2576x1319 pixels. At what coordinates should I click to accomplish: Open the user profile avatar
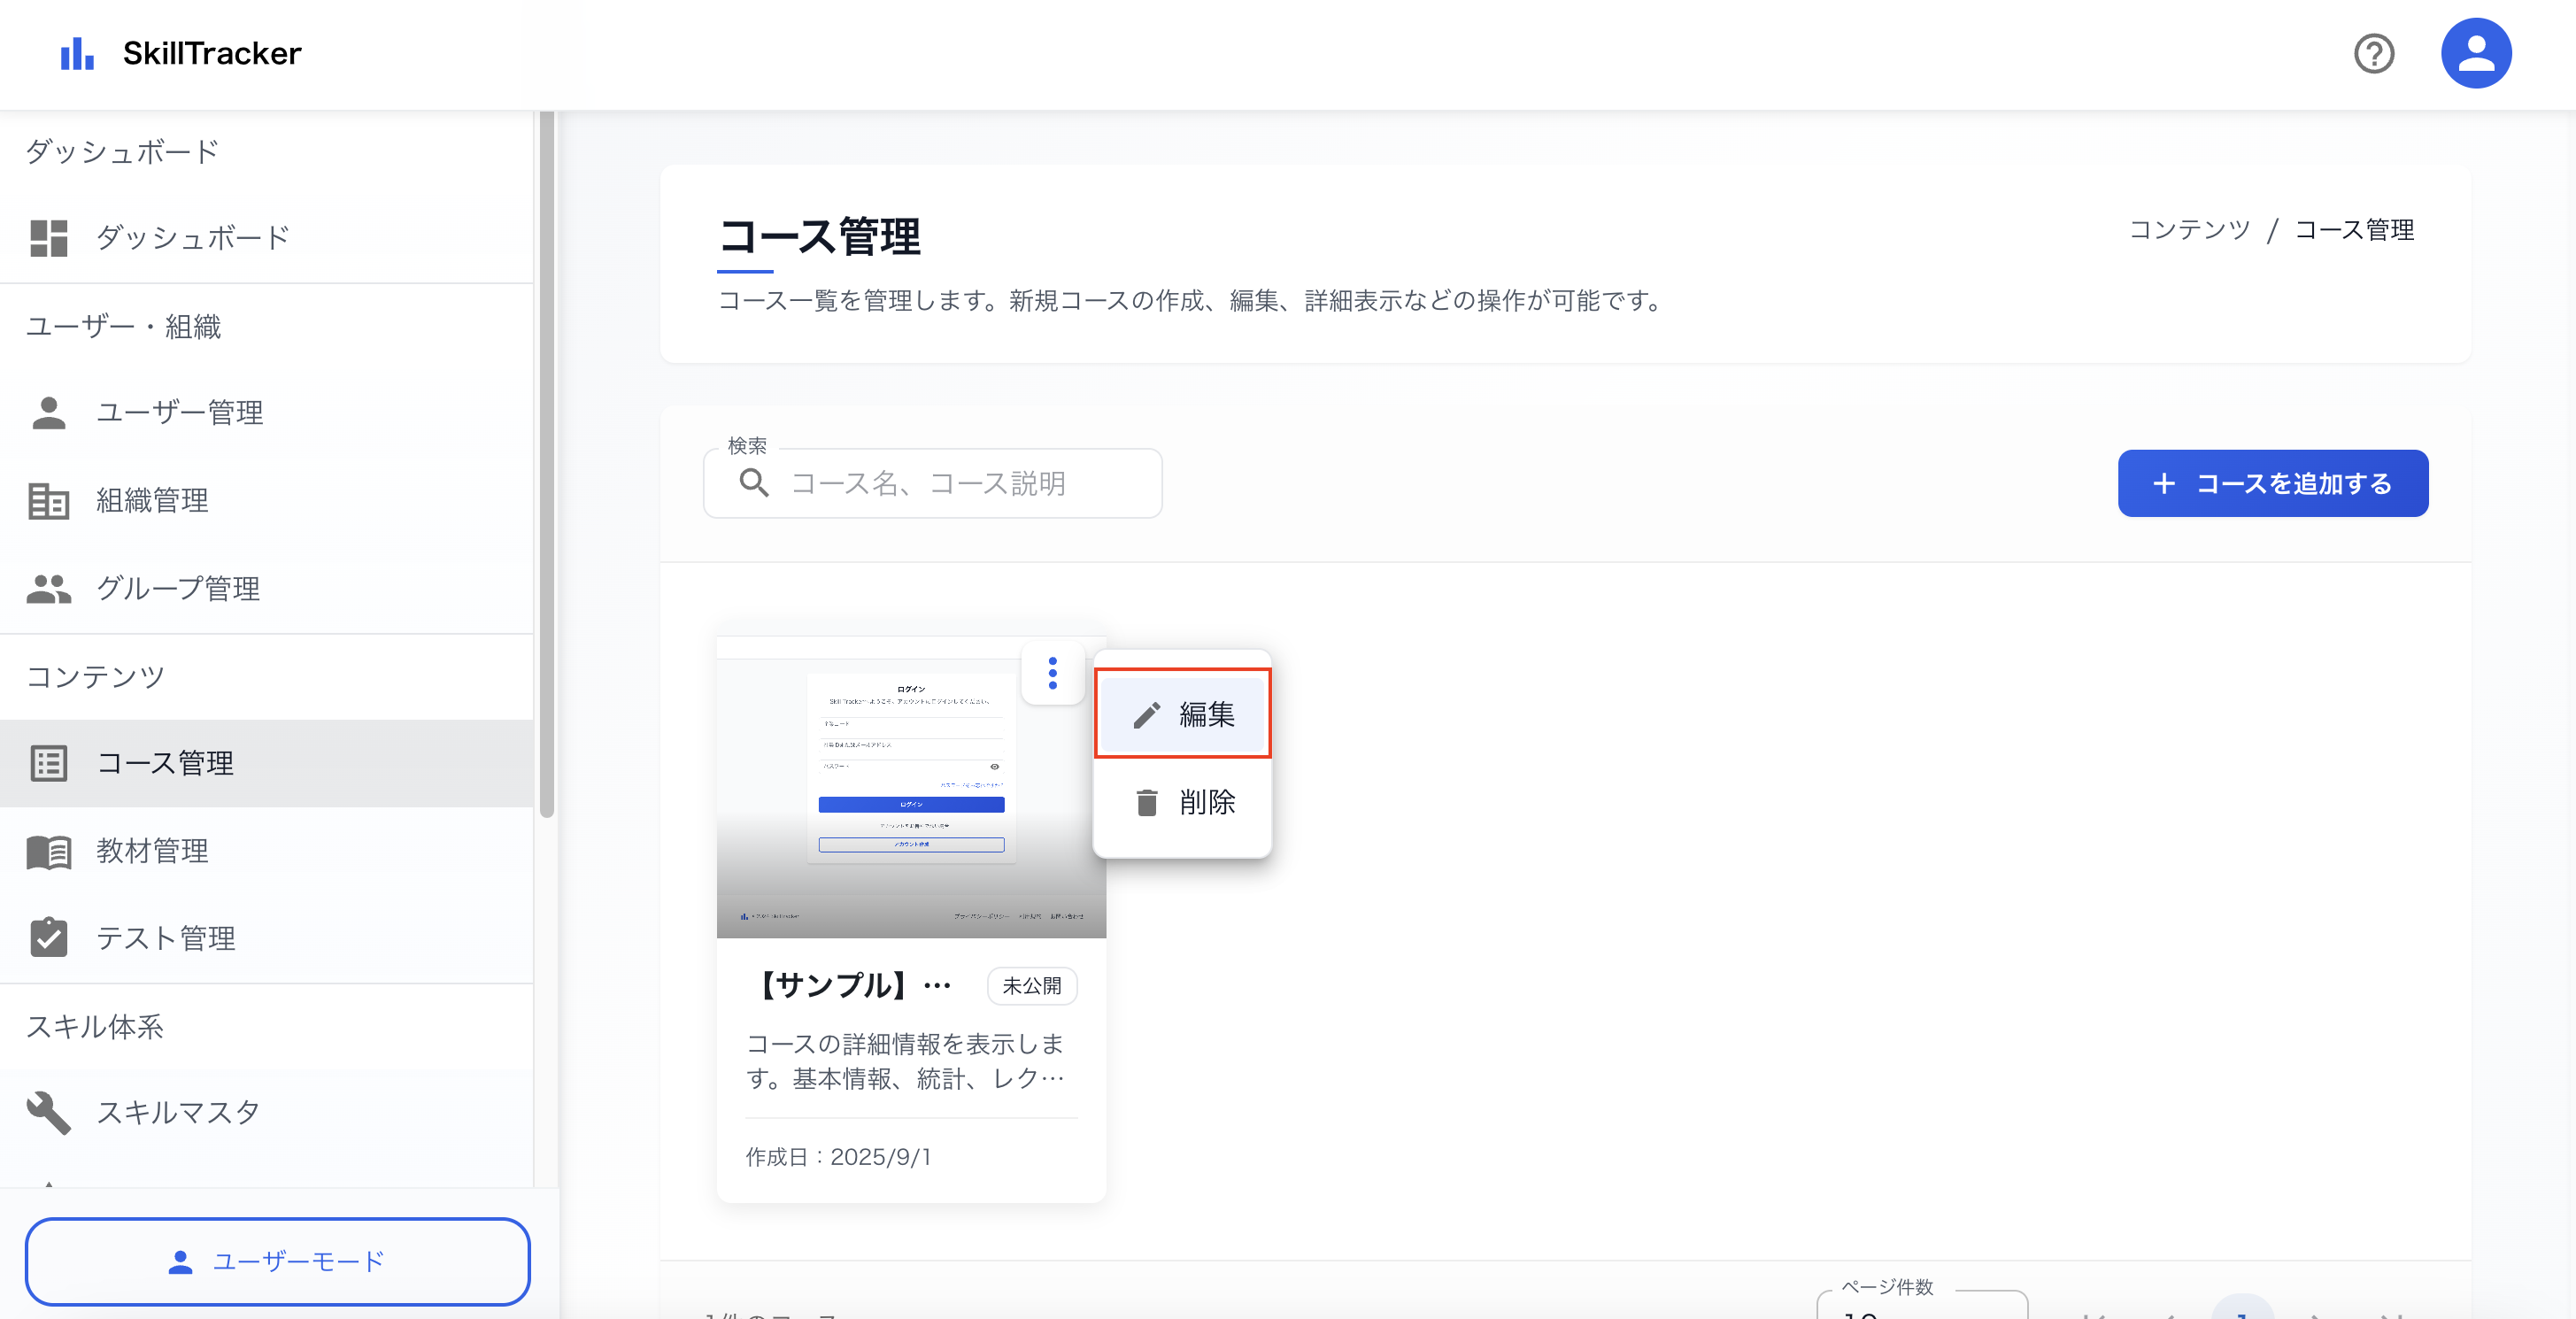2477,53
